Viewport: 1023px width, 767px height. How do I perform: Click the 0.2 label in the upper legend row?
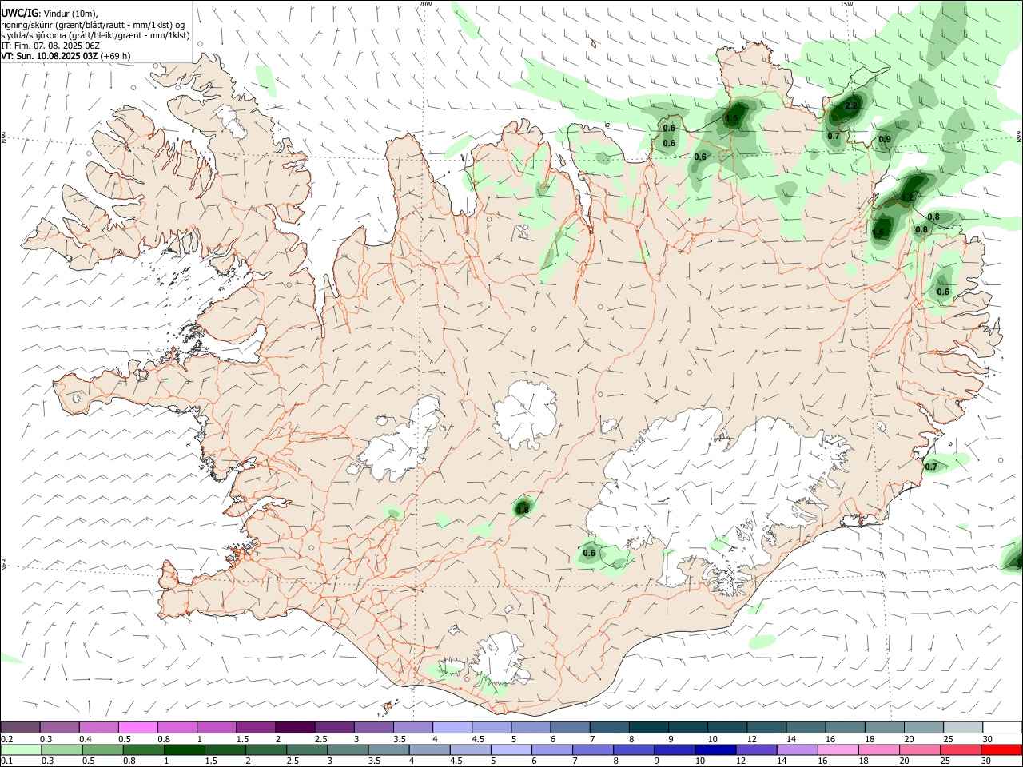pyautogui.click(x=6, y=740)
